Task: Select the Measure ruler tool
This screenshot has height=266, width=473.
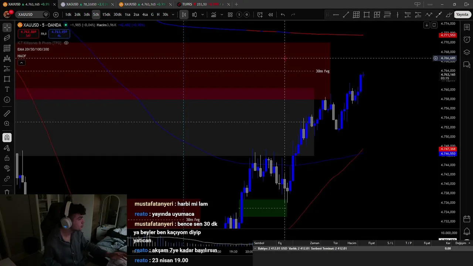Action: coord(7,113)
